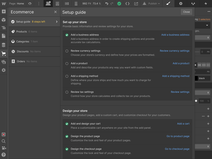Go to the Discounts section

pyautogui.click(x=23, y=51)
